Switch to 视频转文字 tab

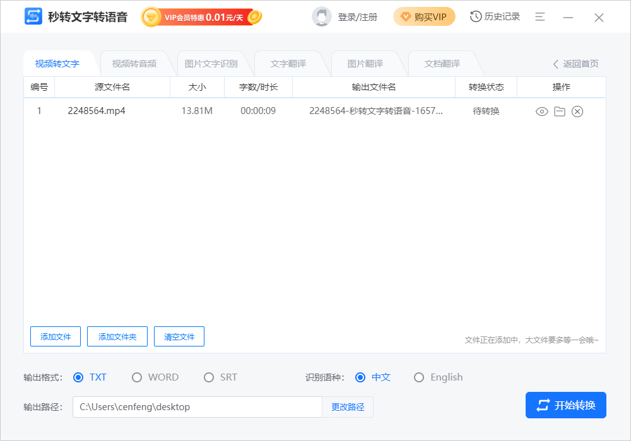[57, 64]
